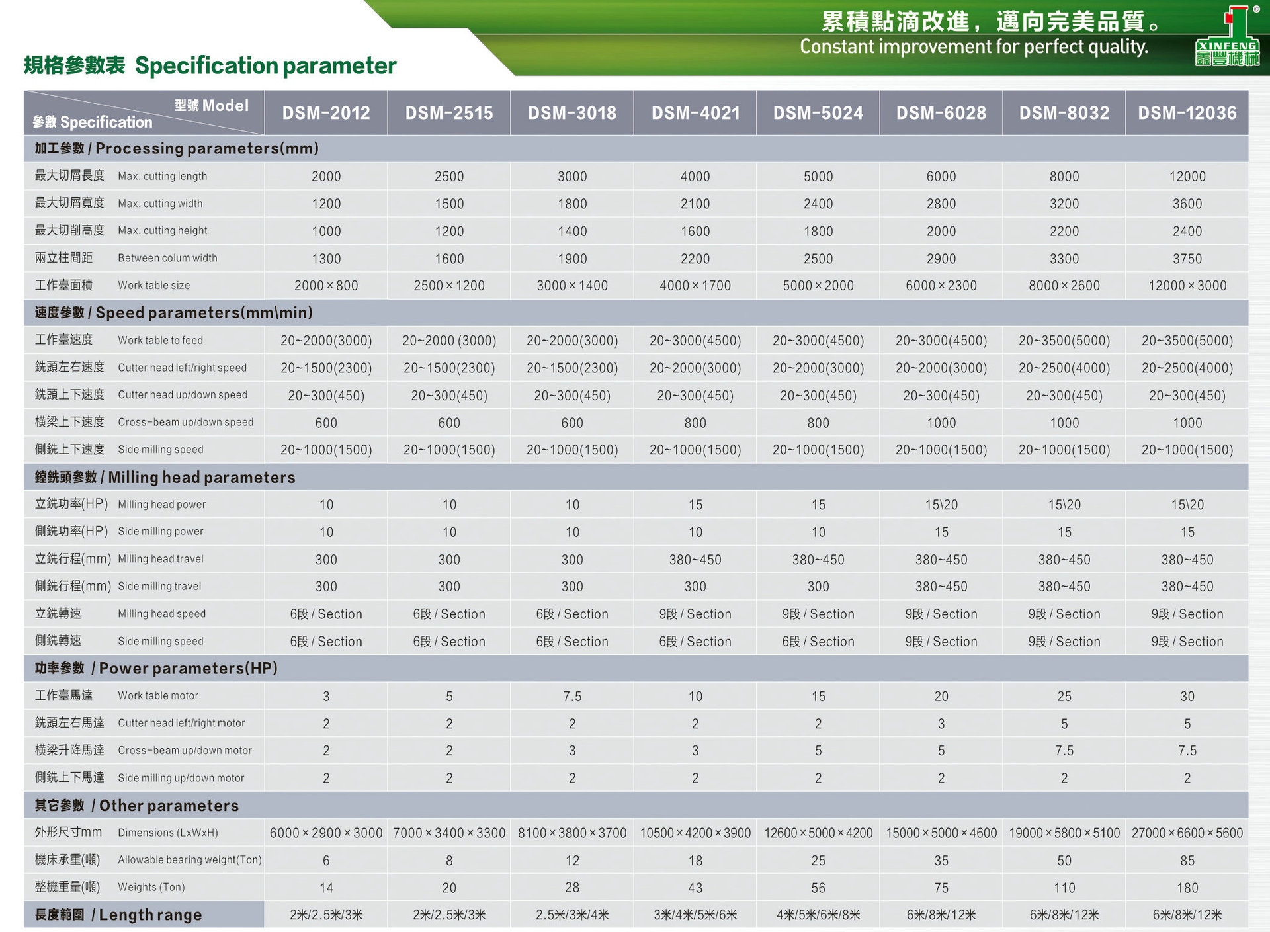Click the 20~2000 (3000) table speed under DSM-2515
Viewport: 1270px width, 932px height.
[x=449, y=341]
